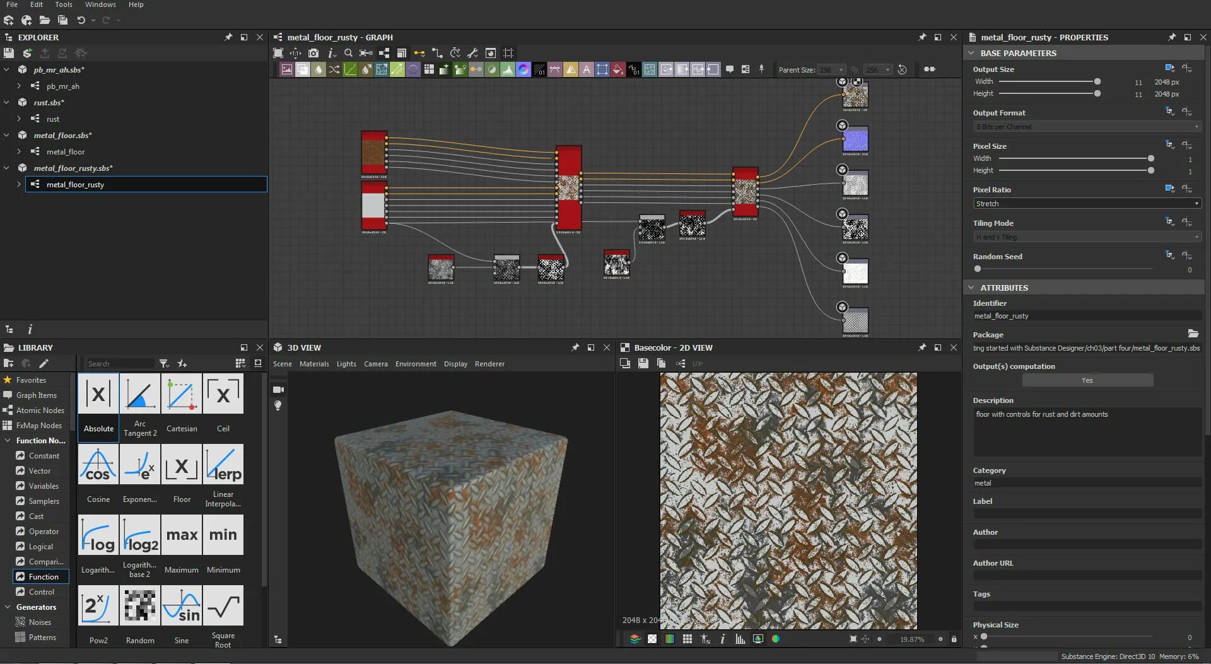The height and width of the screenshot is (664, 1211).
Task: Open the histogram display in the 2D view
Action: point(740,639)
